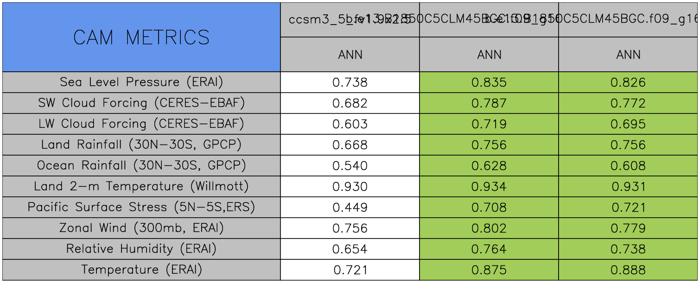The image size is (700, 283).
Task: Click the CAM METRICS blue header cell
Action: click(141, 37)
